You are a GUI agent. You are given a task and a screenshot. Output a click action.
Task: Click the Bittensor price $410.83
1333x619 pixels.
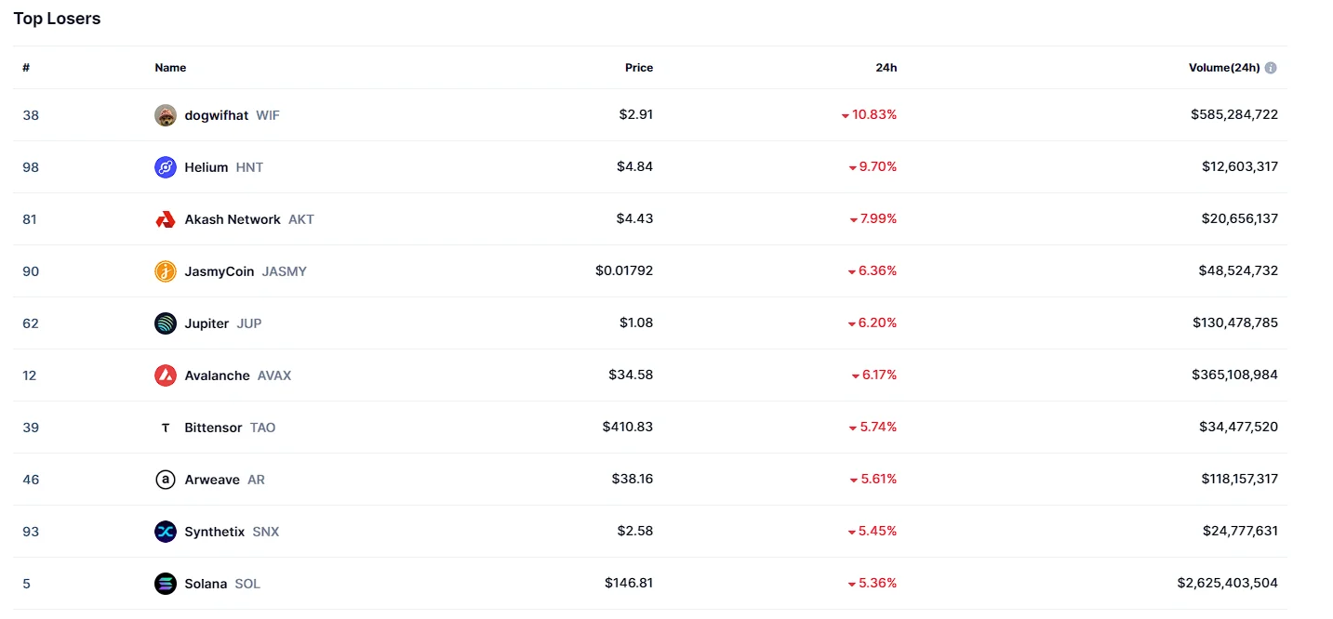[x=628, y=428]
